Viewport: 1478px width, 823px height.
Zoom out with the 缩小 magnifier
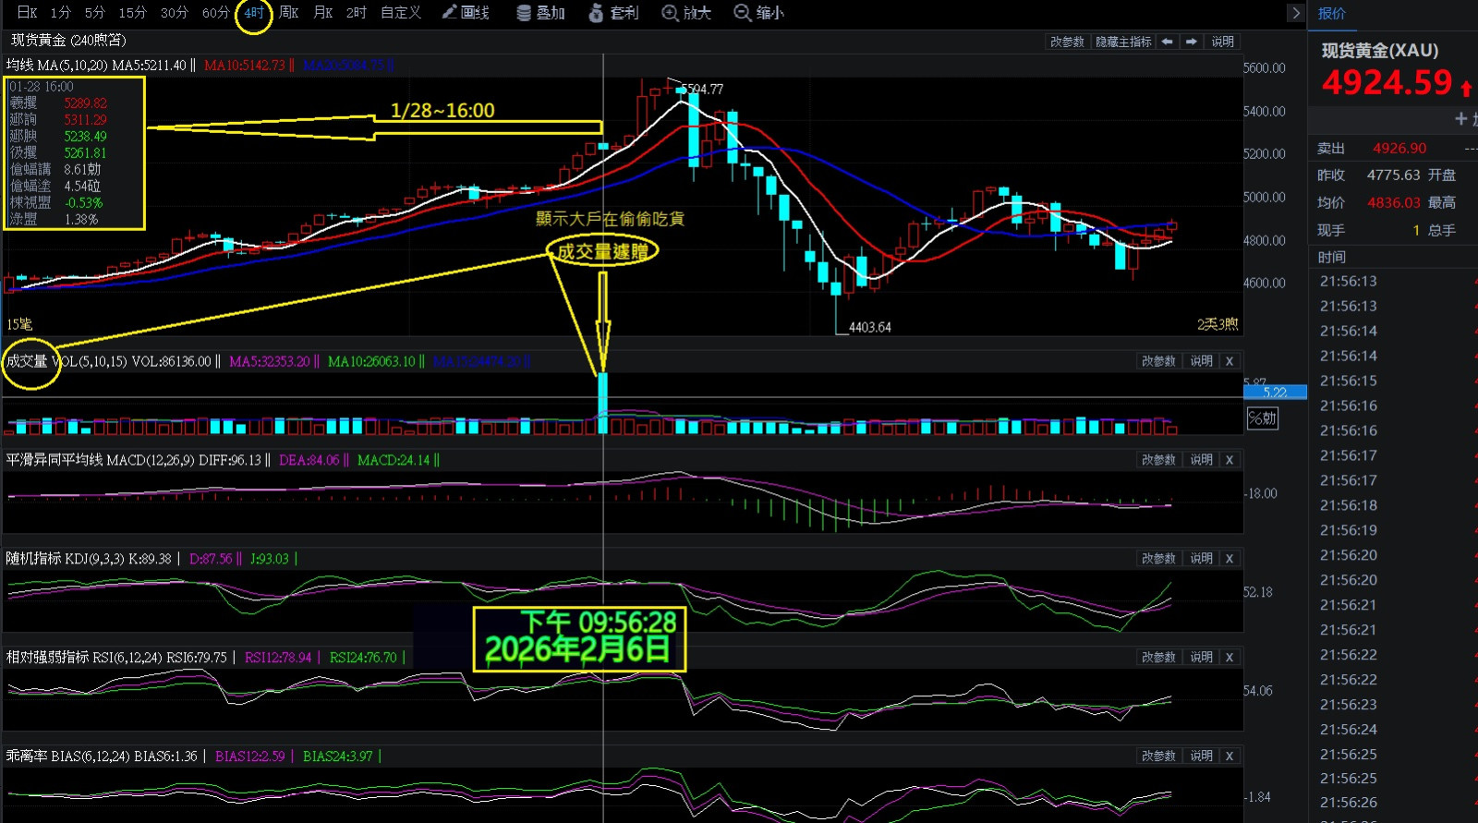coord(758,13)
